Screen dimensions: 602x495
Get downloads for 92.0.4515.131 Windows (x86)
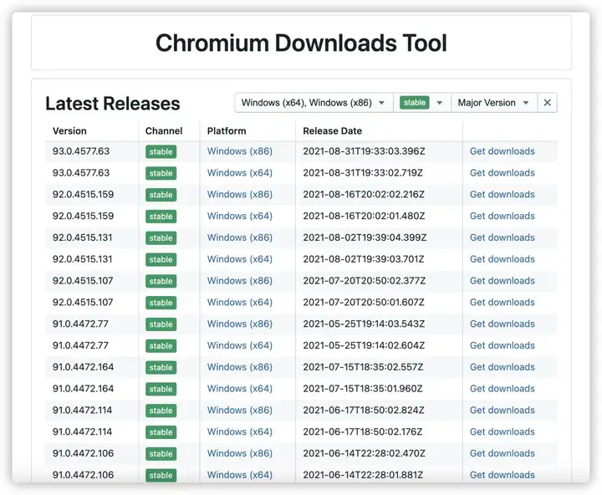[503, 237]
